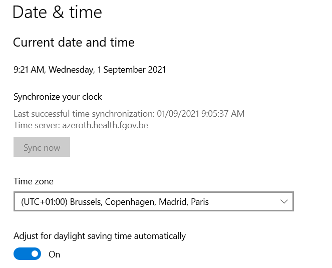Click the 01/09/2021 9:05:37 AM sync timestamp
The width and height of the screenshot is (332, 268).
tap(200, 114)
